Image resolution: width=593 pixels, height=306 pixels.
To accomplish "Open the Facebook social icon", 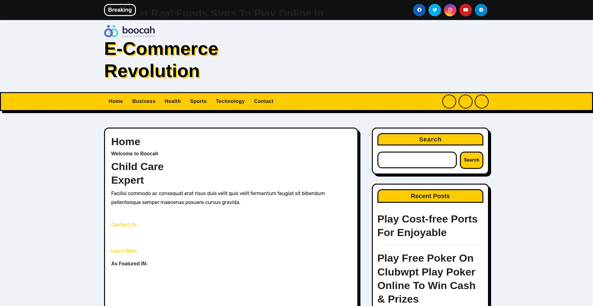I will point(419,10).
